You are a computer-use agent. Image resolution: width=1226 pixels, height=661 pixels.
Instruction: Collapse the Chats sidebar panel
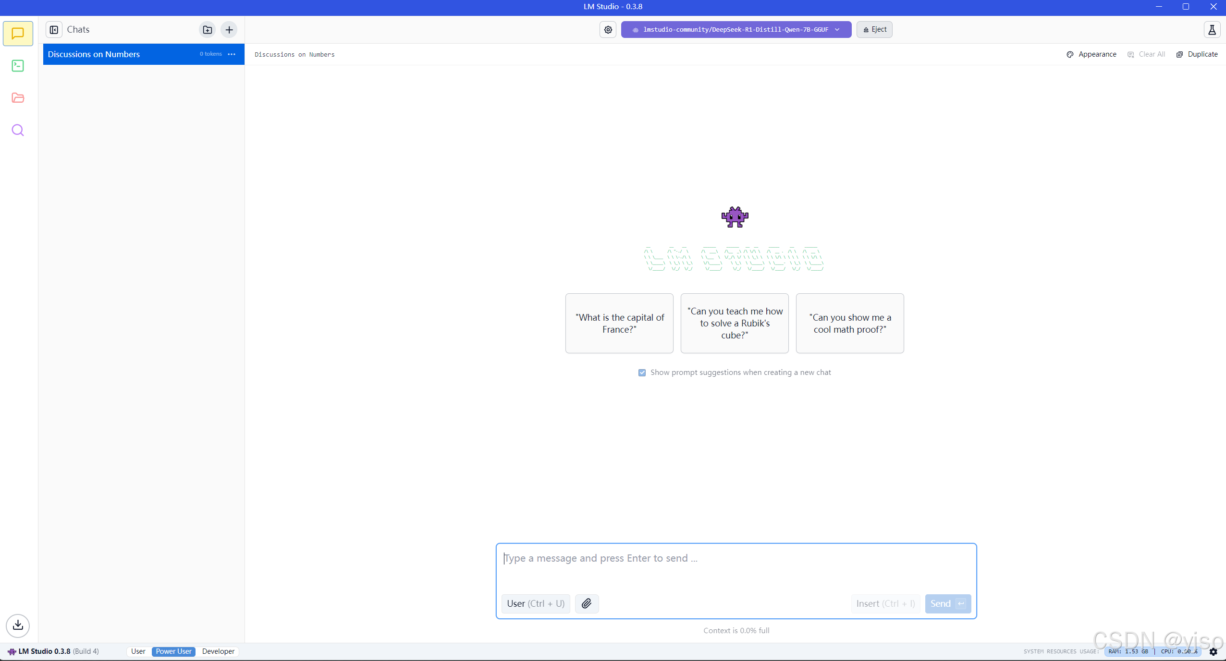[54, 30]
